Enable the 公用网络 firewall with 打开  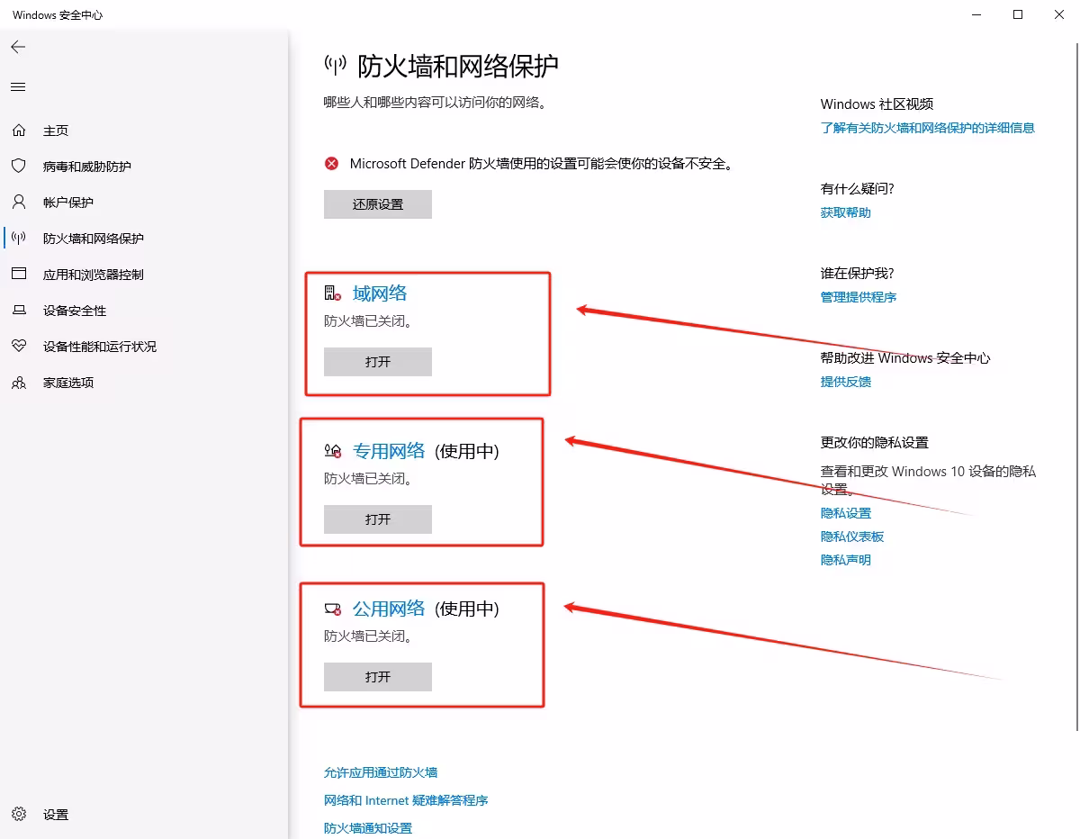[x=378, y=677]
